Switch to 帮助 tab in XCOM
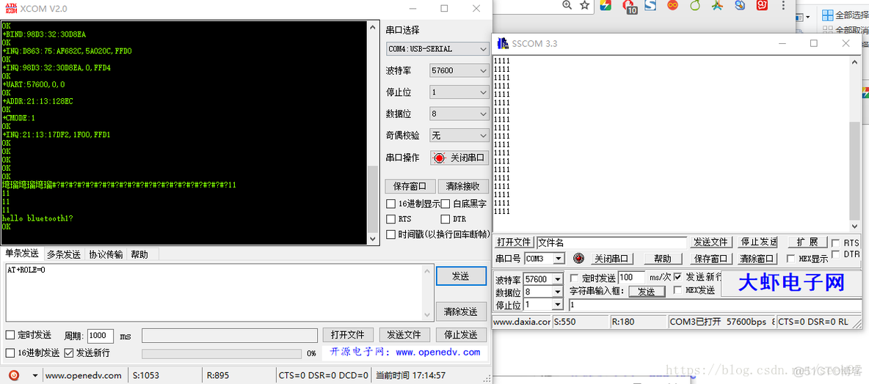The image size is (869, 384). [139, 254]
